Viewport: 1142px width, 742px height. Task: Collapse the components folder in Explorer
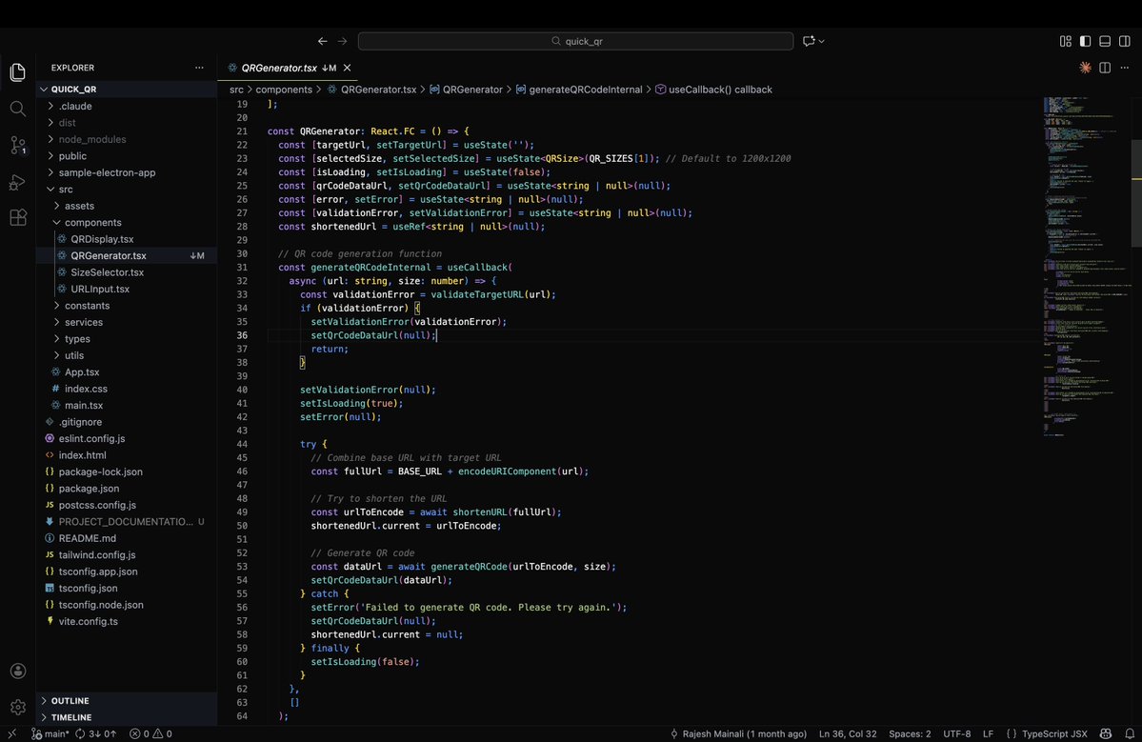pos(91,222)
